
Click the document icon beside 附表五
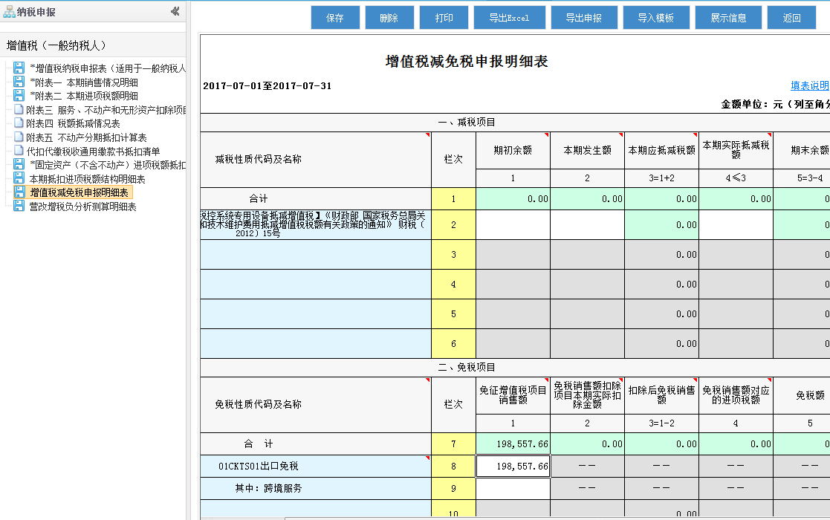(19, 137)
